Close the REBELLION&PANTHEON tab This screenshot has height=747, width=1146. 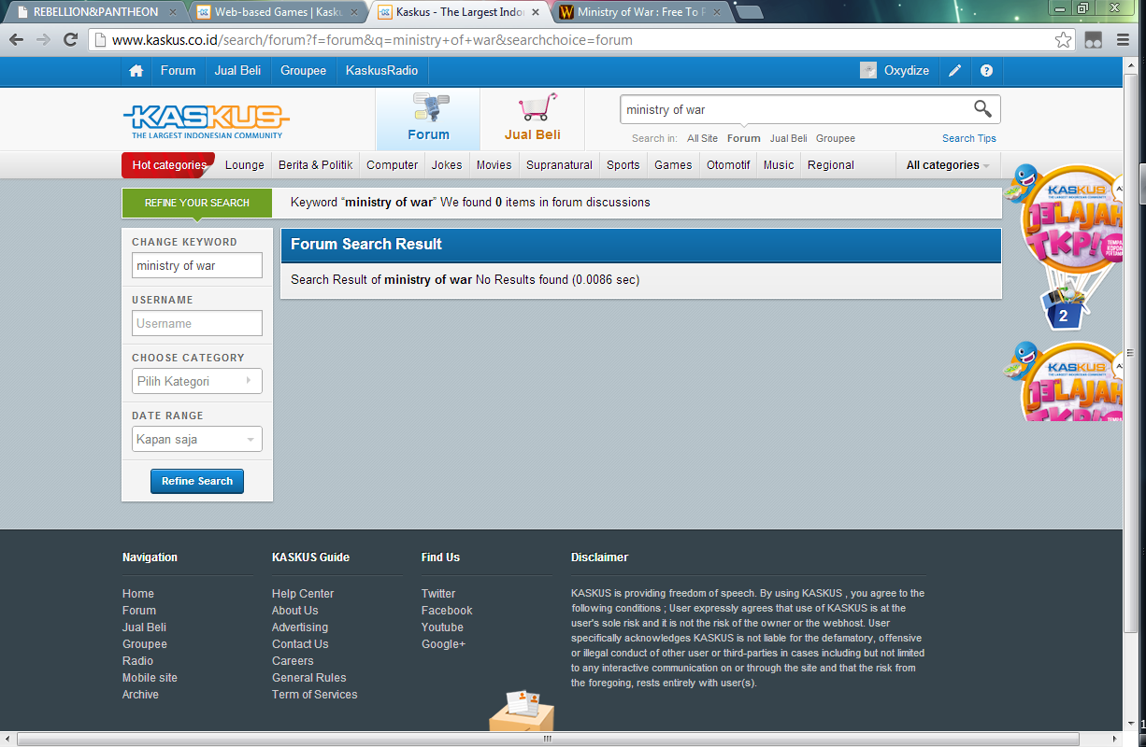click(171, 13)
